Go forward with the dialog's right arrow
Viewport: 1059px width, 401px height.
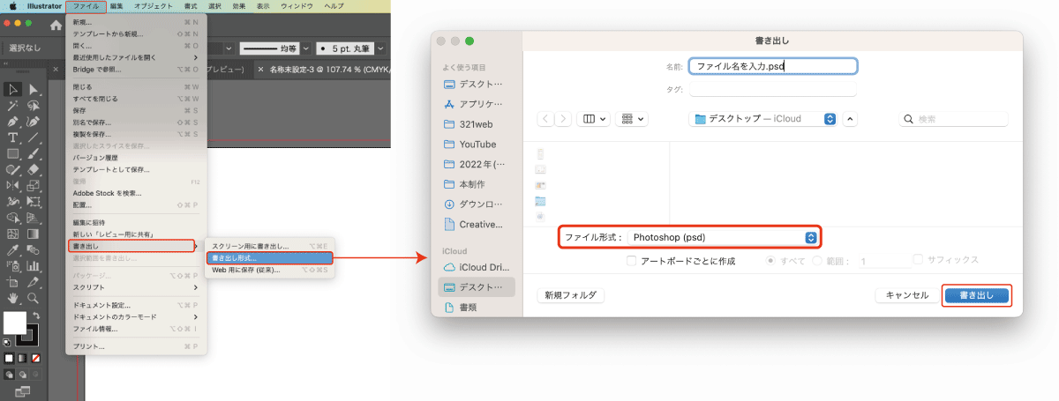coord(563,118)
